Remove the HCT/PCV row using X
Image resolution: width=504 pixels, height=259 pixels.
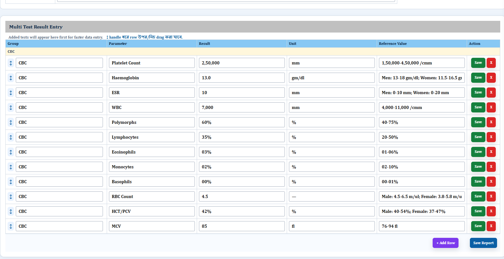click(491, 211)
